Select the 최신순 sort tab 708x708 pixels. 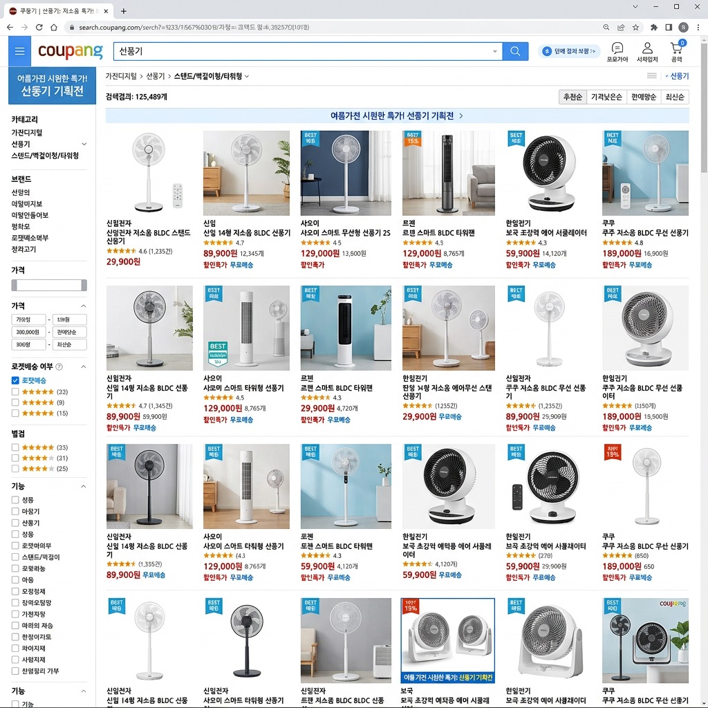(675, 97)
